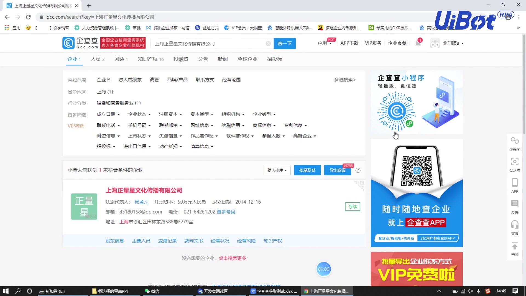This screenshot has height=296, width=526.
Task: Open the VIP服务 header link
Action: pos(373,43)
